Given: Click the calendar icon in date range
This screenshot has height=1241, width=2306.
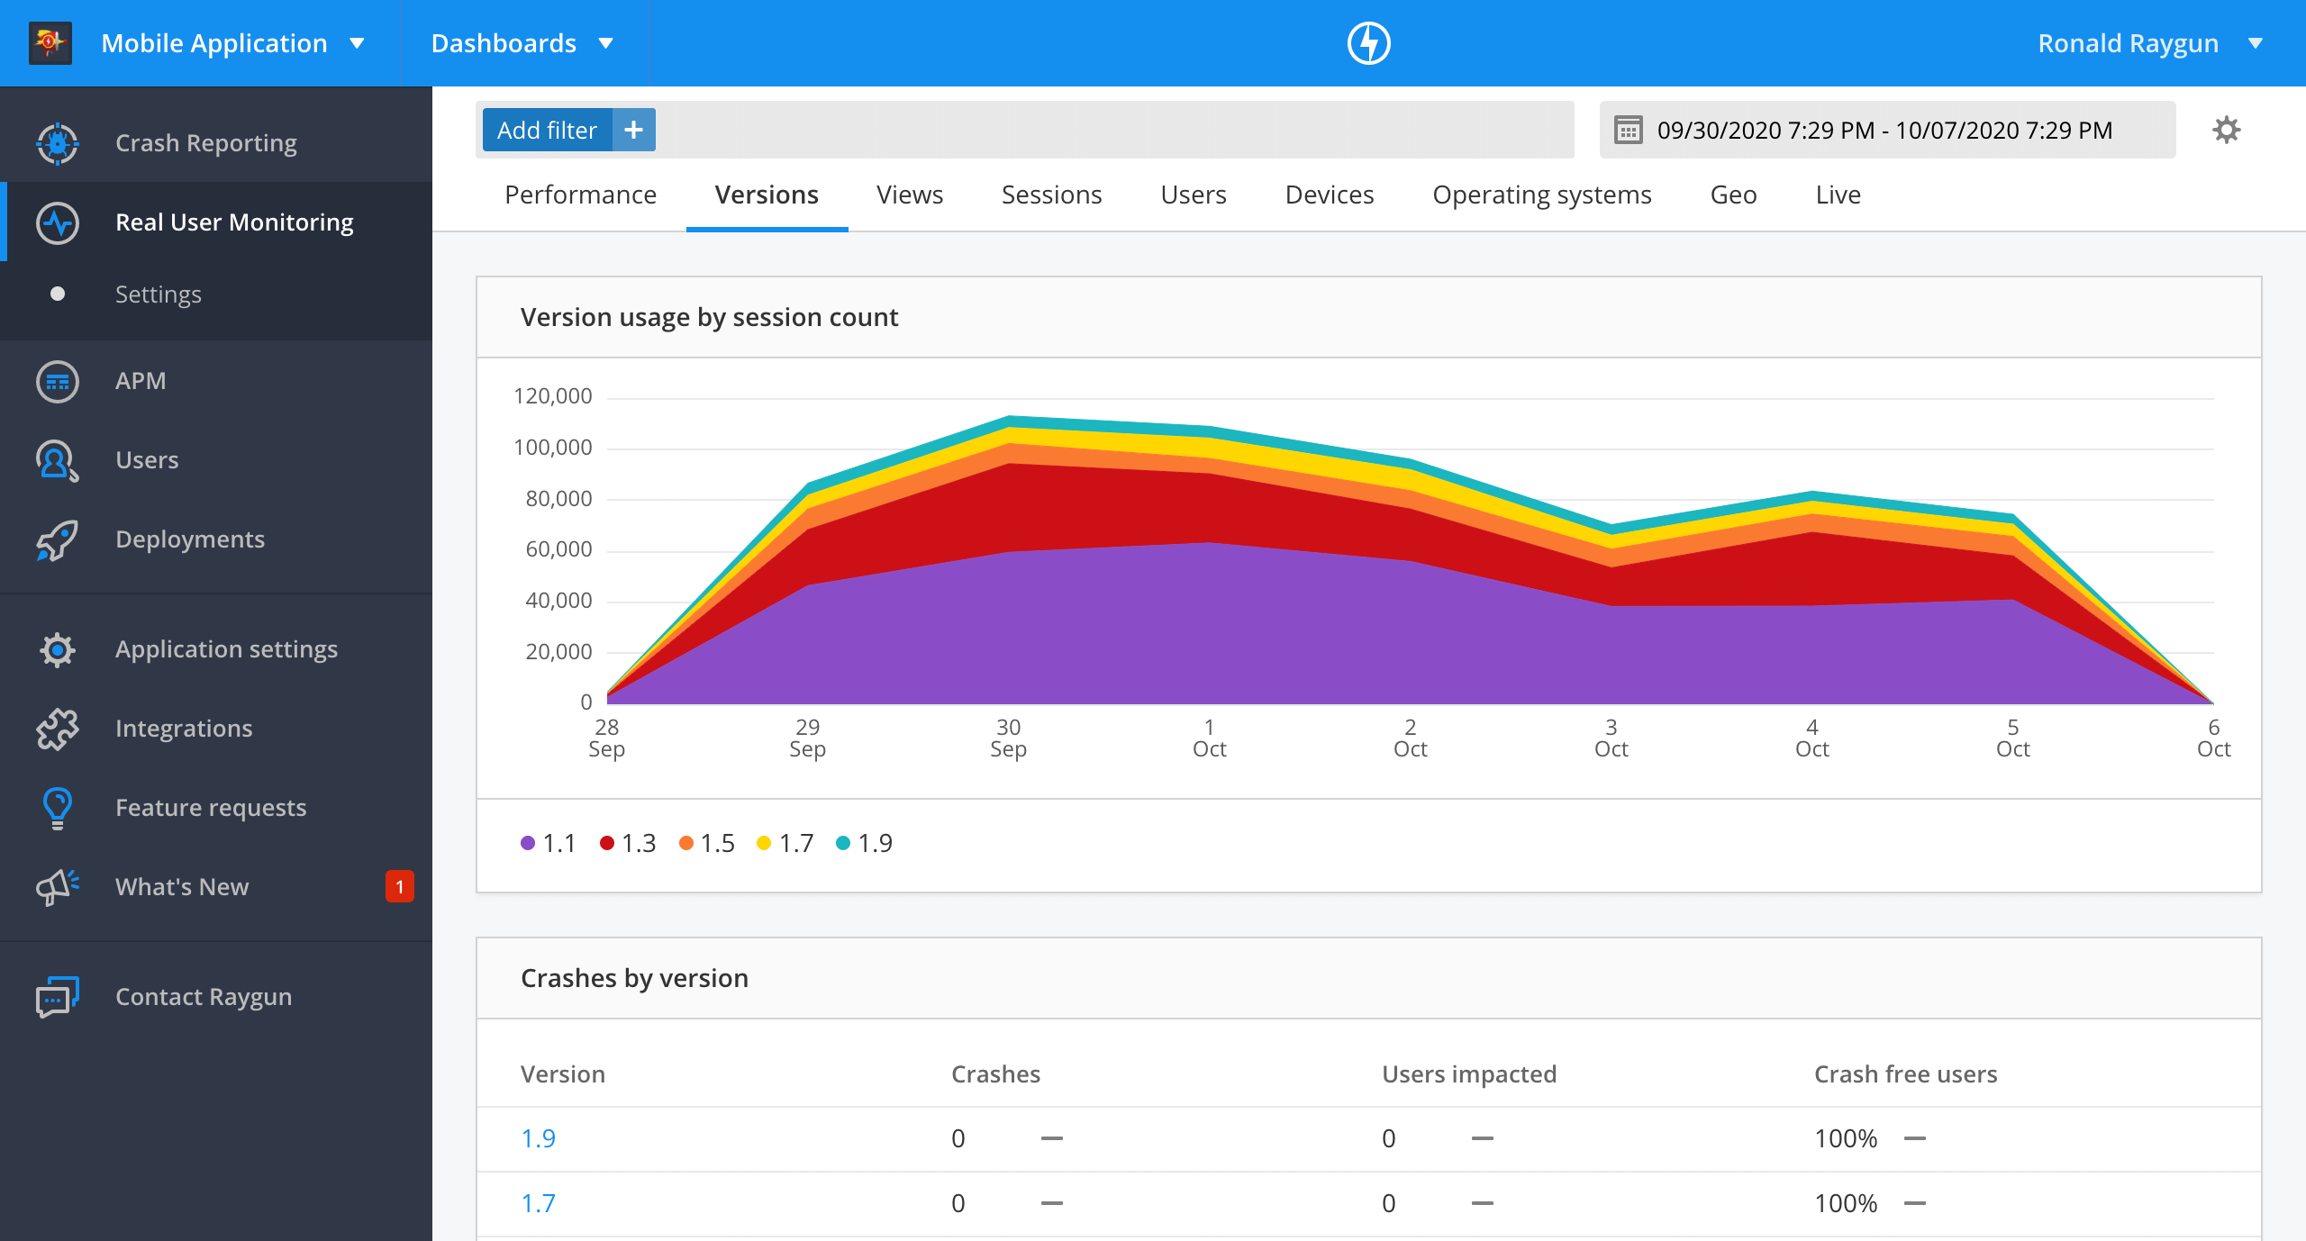Looking at the screenshot, I should (x=1629, y=131).
